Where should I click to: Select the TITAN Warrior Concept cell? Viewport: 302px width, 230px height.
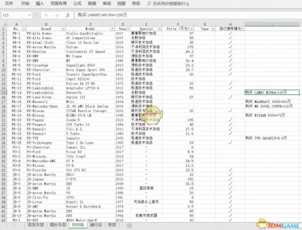[x=90, y=111]
